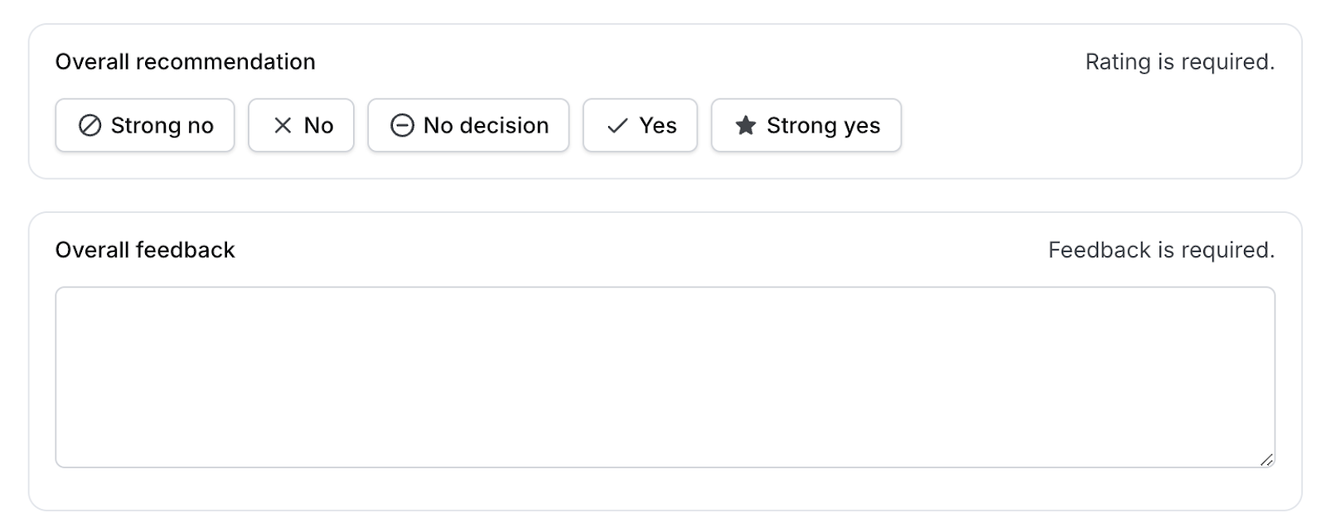
Task: Click the Rating is required message
Action: click(1180, 62)
